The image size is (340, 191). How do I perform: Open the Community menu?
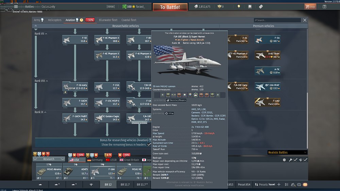pos(48,6)
